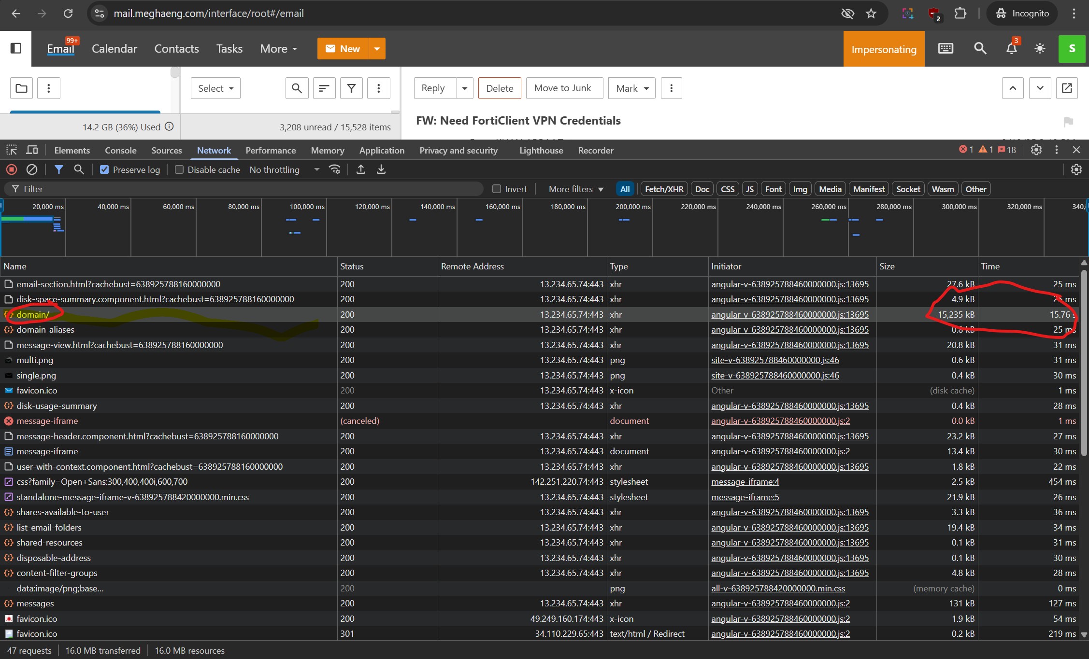Open the Calendar section
This screenshot has width=1089, height=659.
115,49
